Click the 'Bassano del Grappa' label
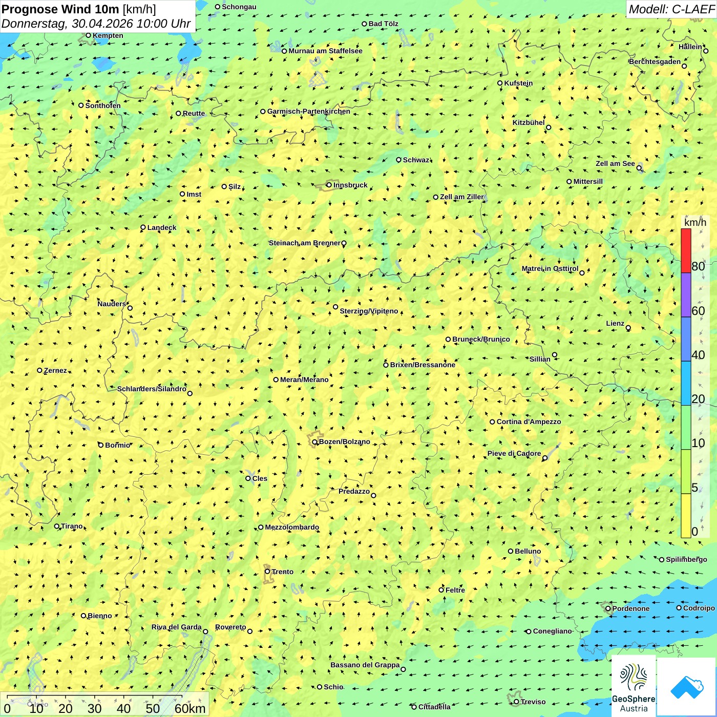Image resolution: width=717 pixels, height=717 pixels. [x=365, y=665]
